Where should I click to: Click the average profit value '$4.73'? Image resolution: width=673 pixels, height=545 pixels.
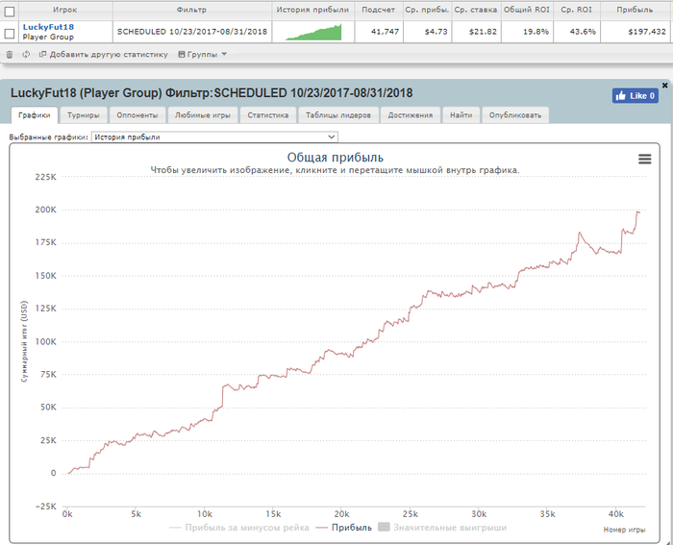click(436, 32)
